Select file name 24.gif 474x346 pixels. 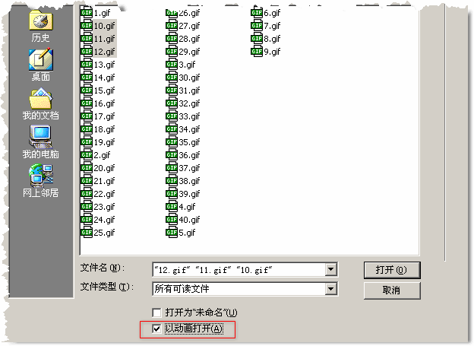coord(104,220)
